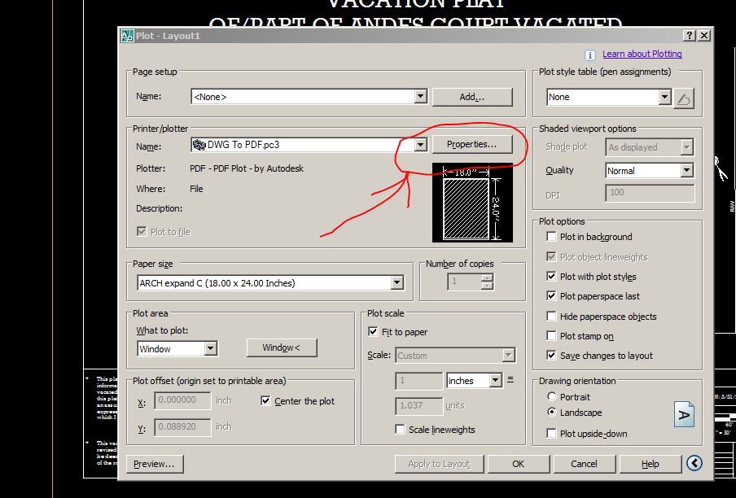The width and height of the screenshot is (736, 498).
Task: Open context help with the question mark icon
Action: coord(688,35)
